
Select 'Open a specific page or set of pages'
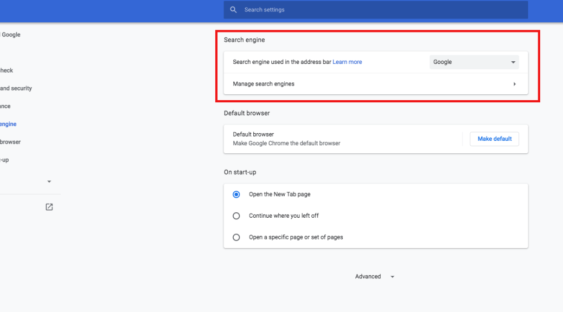click(236, 237)
